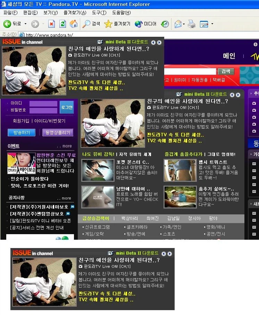Go to the Home page icon
The height and width of the screenshot is (315, 259).
[74, 24]
